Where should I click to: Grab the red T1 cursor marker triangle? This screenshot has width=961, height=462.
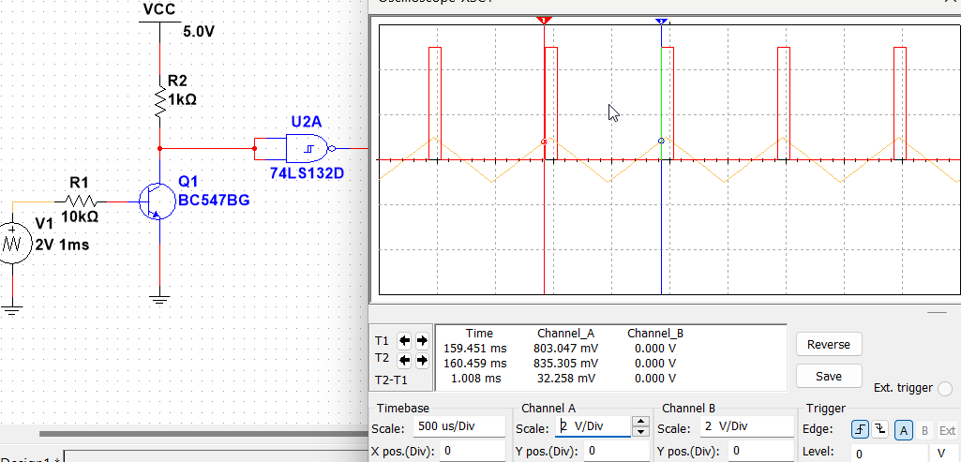pos(544,21)
